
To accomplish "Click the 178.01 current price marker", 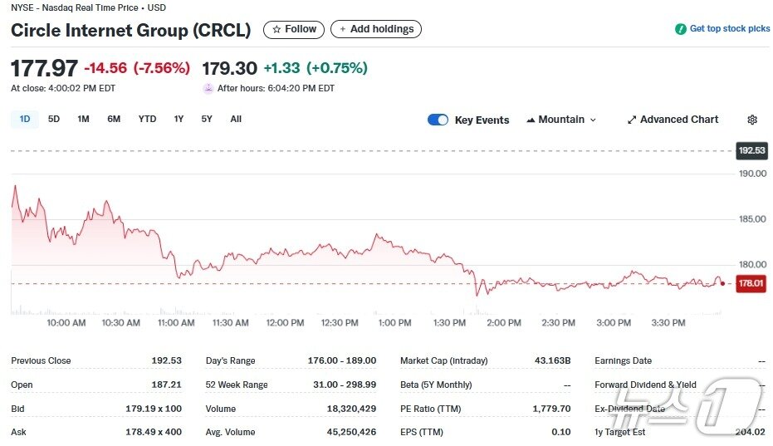I will click(x=751, y=283).
